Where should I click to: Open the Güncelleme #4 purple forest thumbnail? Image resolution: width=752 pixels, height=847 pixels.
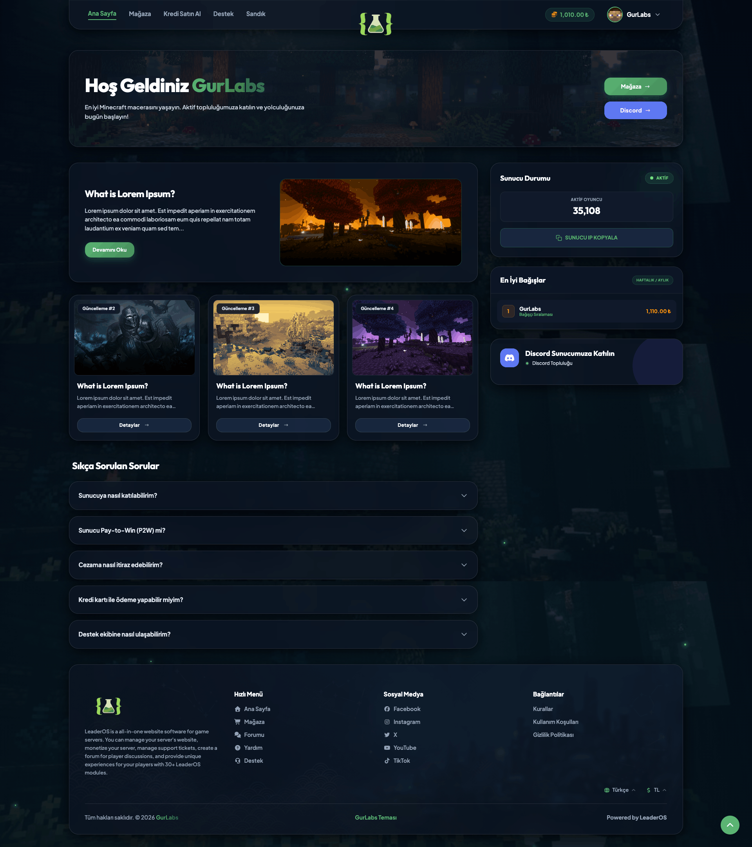coord(412,338)
